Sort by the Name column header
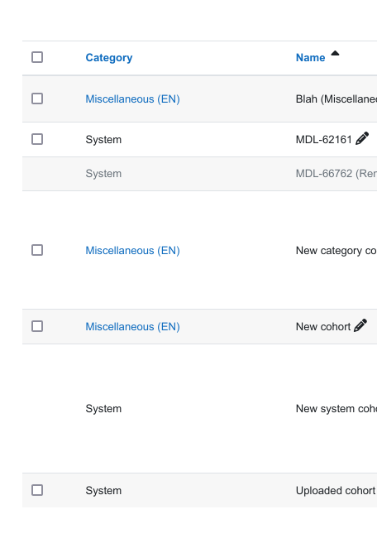The image size is (377, 548). pyautogui.click(x=310, y=58)
